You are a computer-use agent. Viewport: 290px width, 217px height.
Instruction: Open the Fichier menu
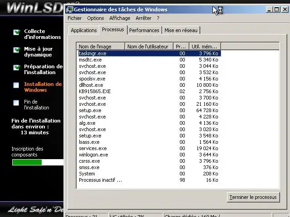(74, 18)
